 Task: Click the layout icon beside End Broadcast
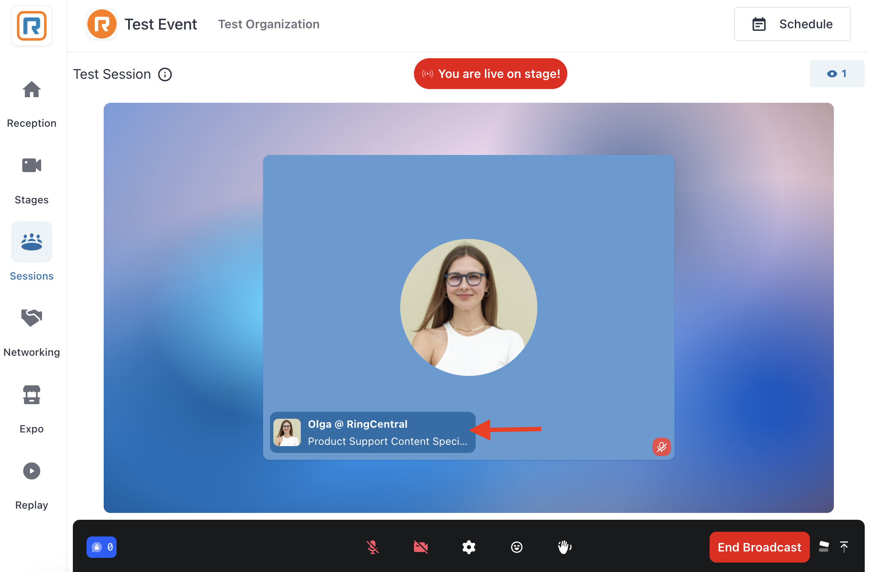click(x=824, y=547)
